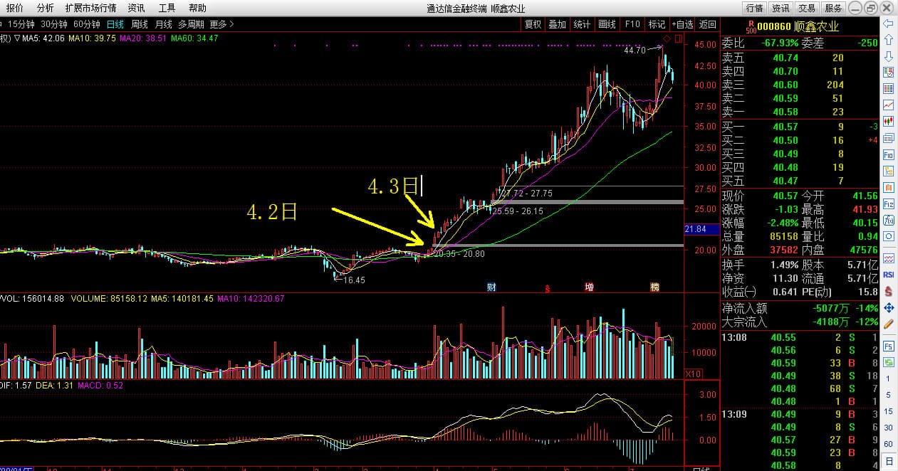This screenshot has height=471, width=898.
Task: Click the 服务 service button
Action: point(832,9)
